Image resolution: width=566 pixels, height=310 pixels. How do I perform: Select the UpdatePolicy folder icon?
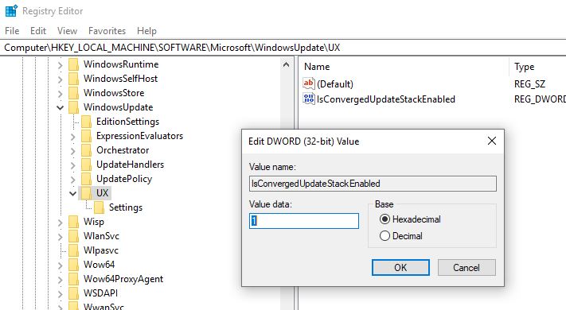tap(87, 179)
